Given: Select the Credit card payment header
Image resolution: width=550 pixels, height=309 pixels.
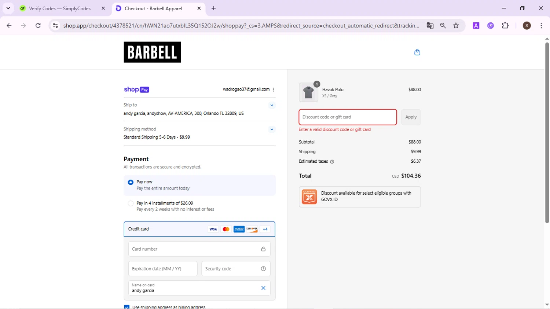Looking at the screenshot, I should 199,229.
